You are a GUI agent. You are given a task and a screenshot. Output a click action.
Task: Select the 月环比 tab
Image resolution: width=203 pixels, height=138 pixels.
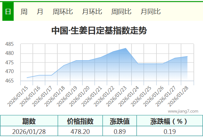[92, 12]
